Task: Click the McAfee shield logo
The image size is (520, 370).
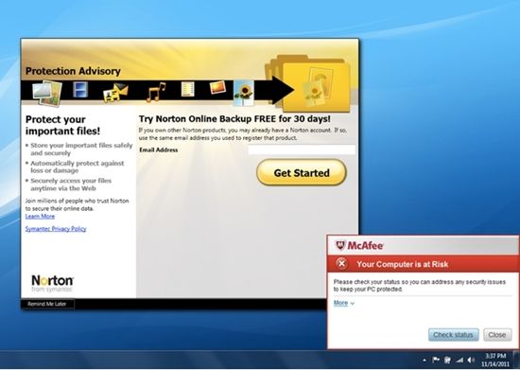Action: click(340, 245)
